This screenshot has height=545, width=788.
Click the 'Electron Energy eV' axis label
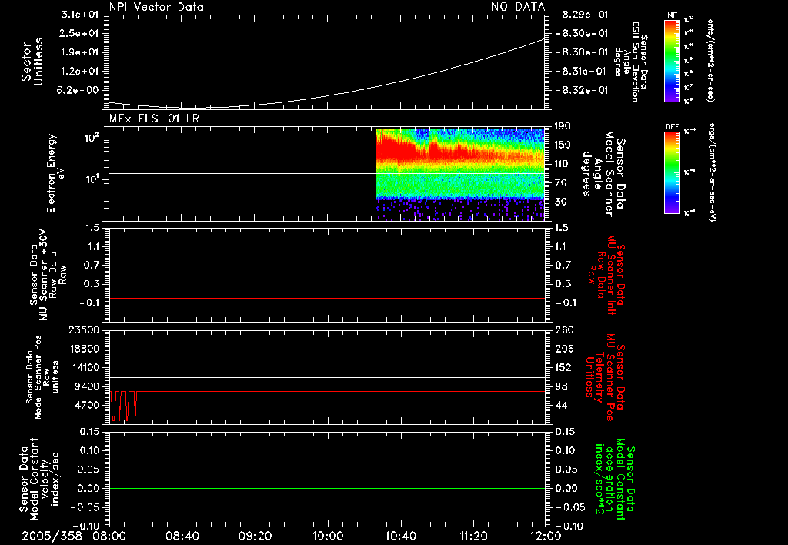[x=55, y=173]
